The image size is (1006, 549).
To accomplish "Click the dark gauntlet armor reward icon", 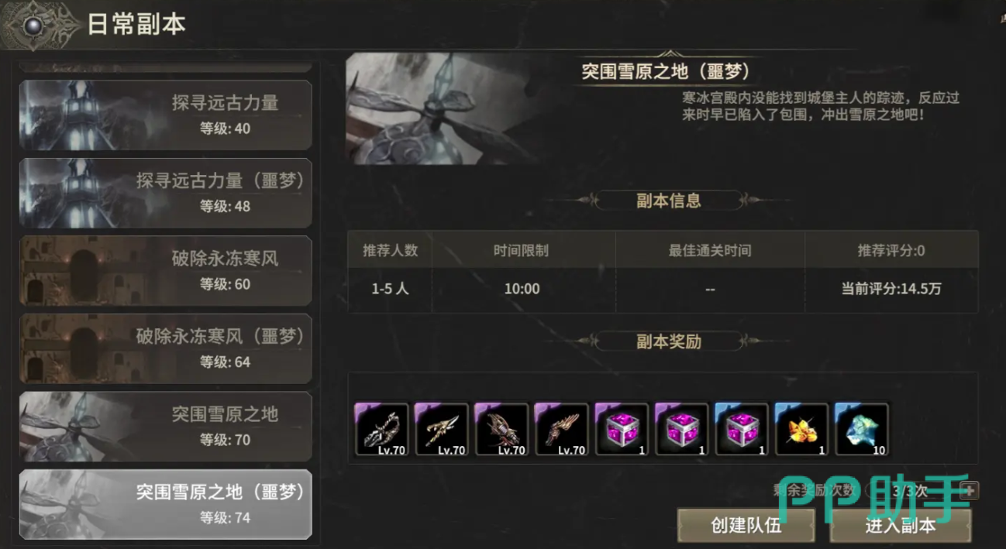I will [501, 429].
